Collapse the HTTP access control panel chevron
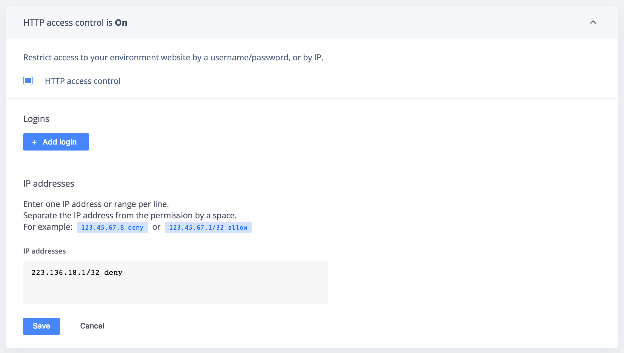Image resolution: width=624 pixels, height=353 pixels. click(x=593, y=22)
